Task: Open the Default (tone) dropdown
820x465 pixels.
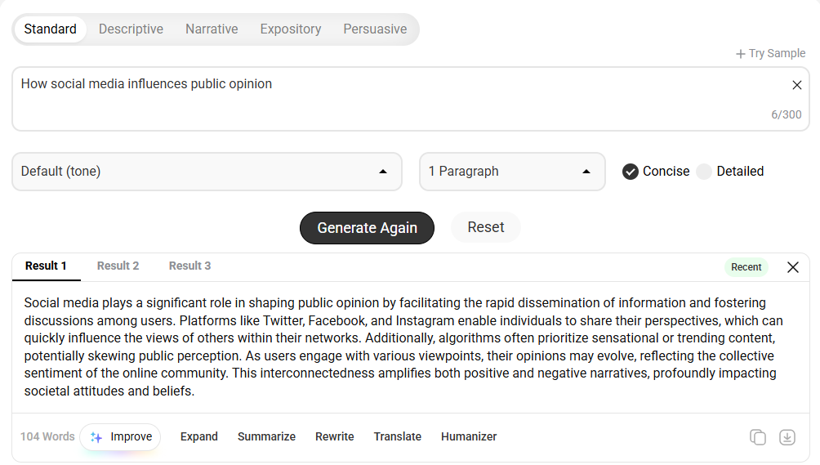Action: pos(207,172)
